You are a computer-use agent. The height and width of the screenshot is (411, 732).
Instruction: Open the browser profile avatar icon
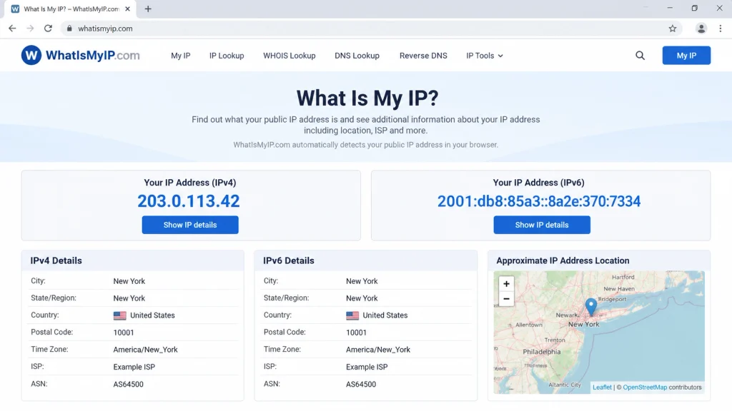click(701, 29)
